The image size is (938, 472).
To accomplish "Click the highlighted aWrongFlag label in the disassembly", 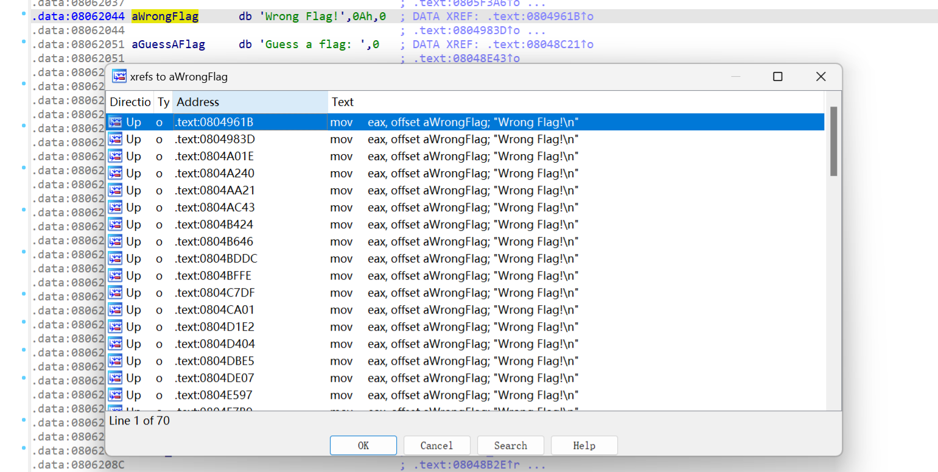I will [x=165, y=17].
